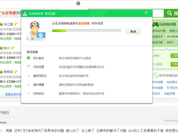The height and width of the screenshot is (133, 178).
Task: Click the green search magnifier icon
Action: pyautogui.click(x=169, y=13)
